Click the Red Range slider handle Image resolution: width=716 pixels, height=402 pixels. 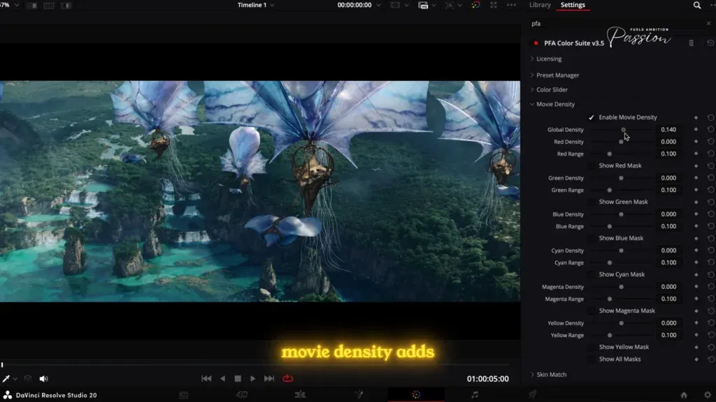coord(610,154)
